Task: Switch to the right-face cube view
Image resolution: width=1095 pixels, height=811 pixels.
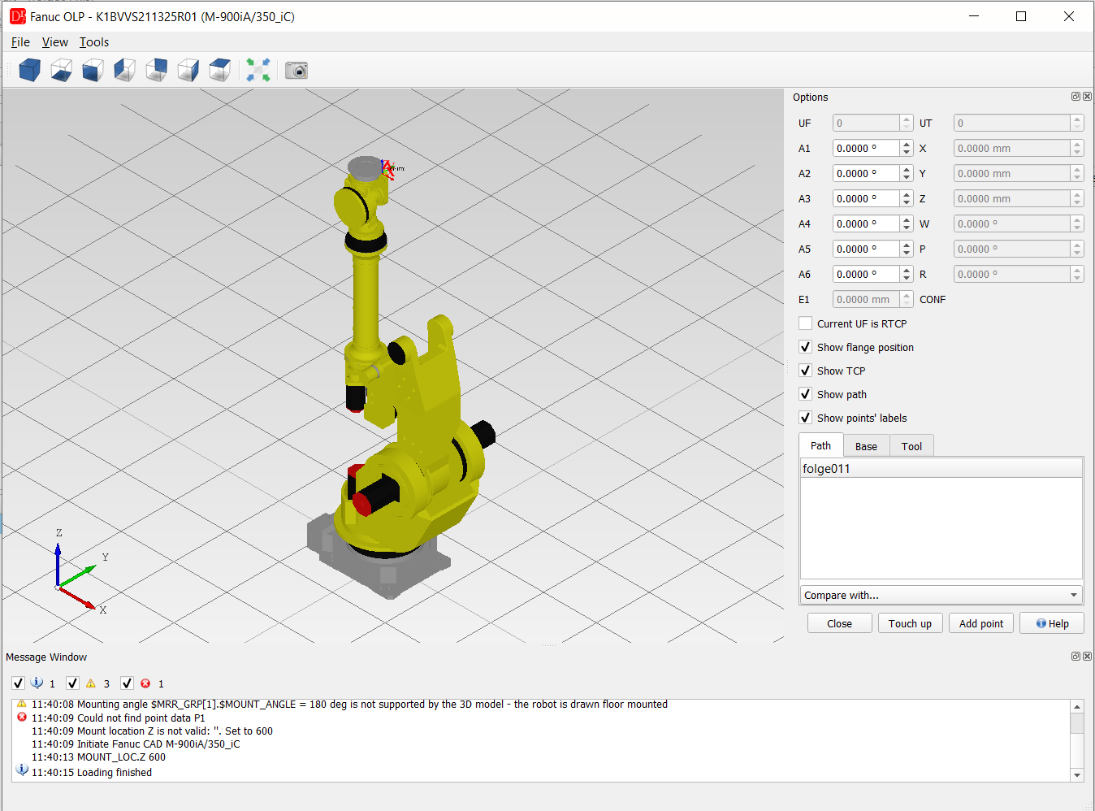Action: pos(188,71)
